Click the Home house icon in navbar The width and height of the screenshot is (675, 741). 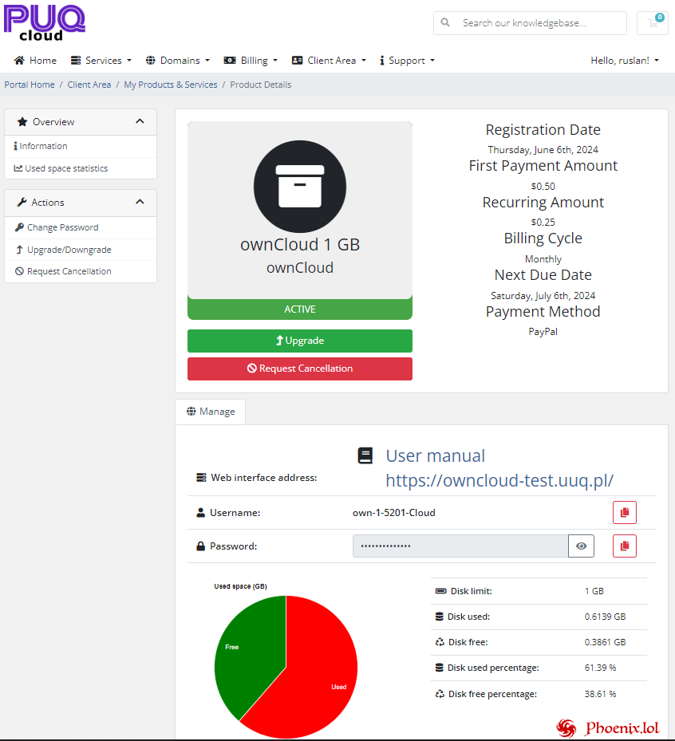pos(19,61)
